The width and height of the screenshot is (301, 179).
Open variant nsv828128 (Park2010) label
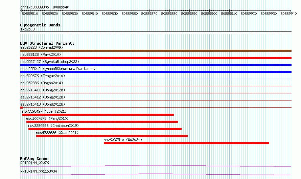pos(41,54)
